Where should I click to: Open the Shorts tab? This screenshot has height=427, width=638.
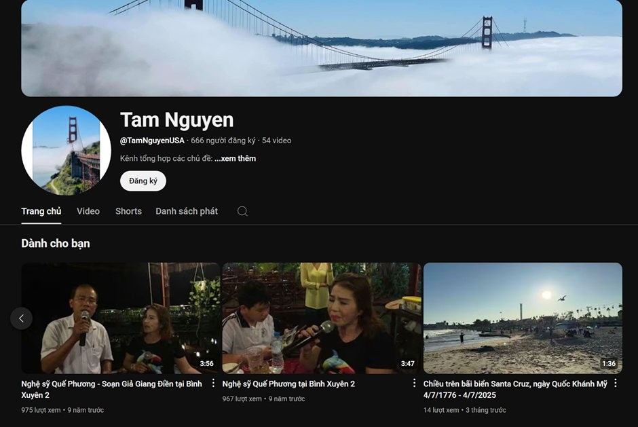pos(128,211)
